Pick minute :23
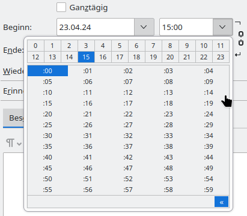247x216 pixels. click(168, 114)
